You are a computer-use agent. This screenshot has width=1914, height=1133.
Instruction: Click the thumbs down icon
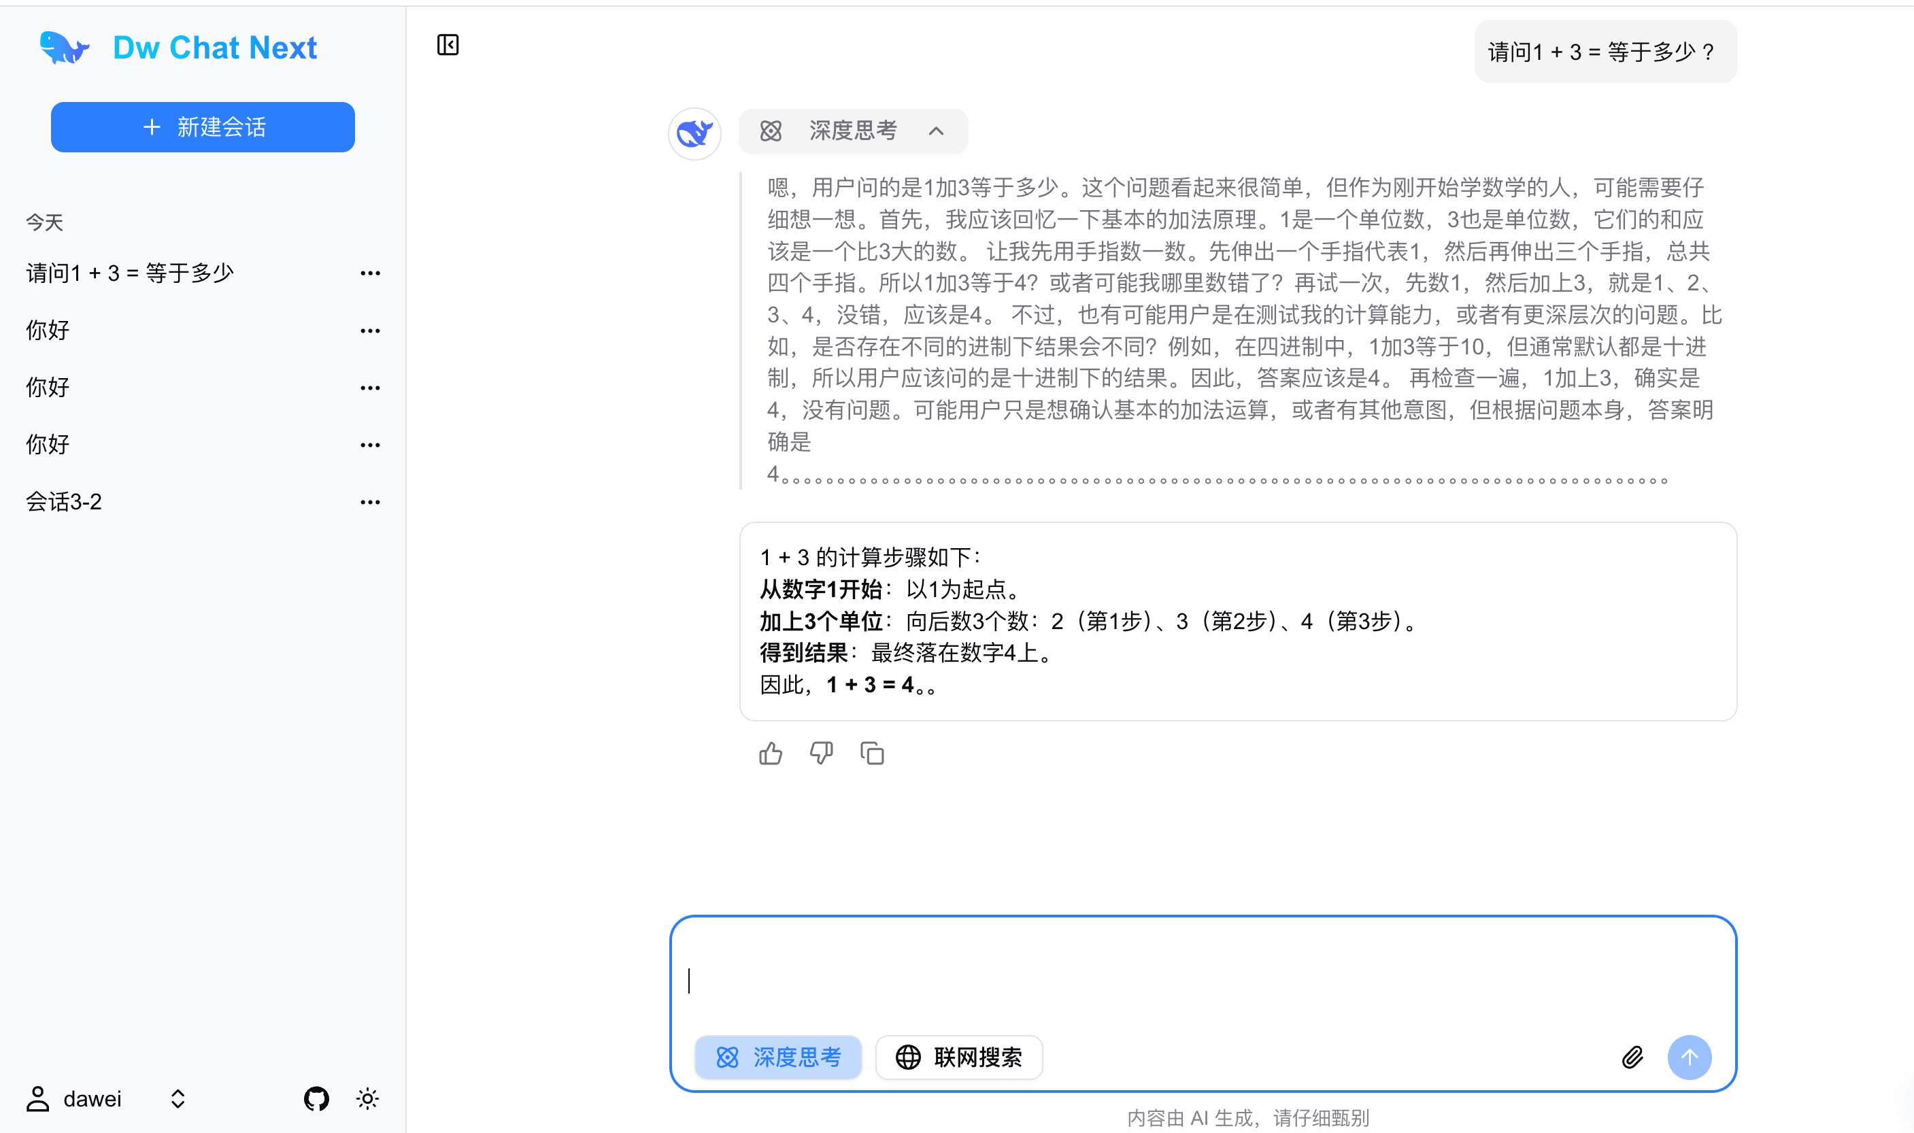click(821, 754)
